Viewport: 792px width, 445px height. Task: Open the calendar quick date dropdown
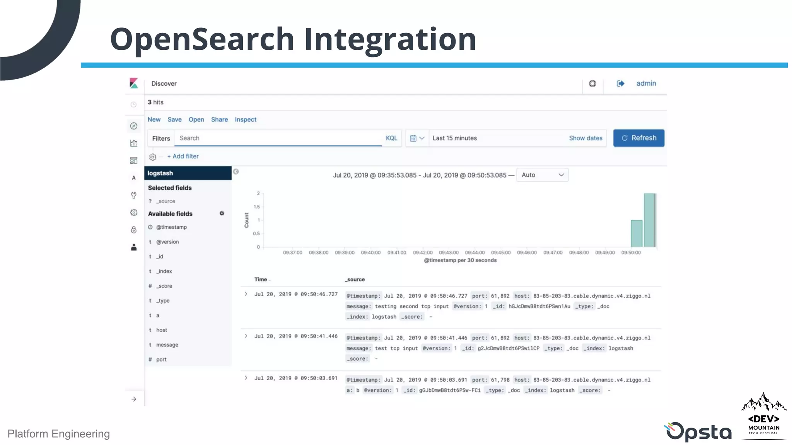pyautogui.click(x=417, y=138)
